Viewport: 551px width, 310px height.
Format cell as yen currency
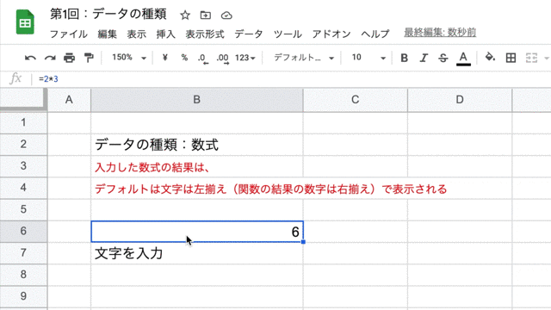click(x=164, y=58)
